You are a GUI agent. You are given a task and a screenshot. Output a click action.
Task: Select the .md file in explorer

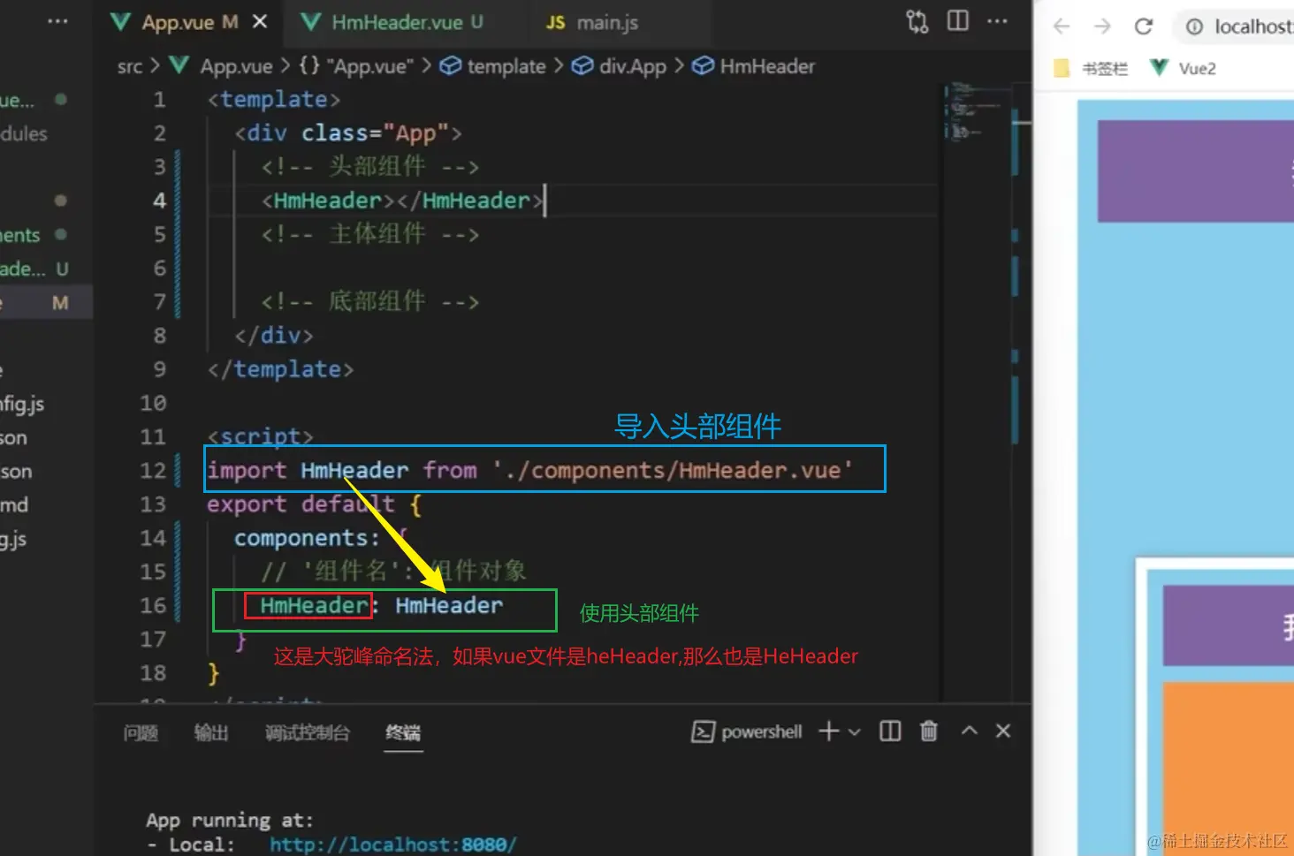14,505
